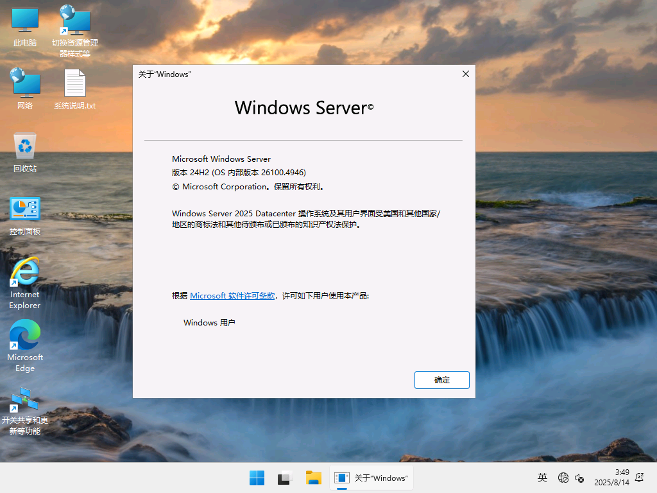Open the network globe tray icon
Screen dimensions: 657x493
point(563,478)
